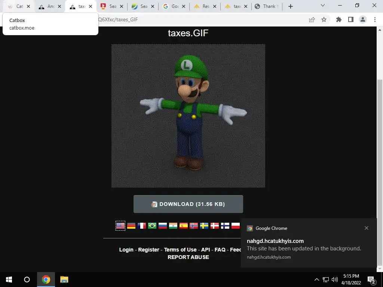The height and width of the screenshot is (287, 383).
Task: Open the network status tray icon
Action: [x=326, y=280]
